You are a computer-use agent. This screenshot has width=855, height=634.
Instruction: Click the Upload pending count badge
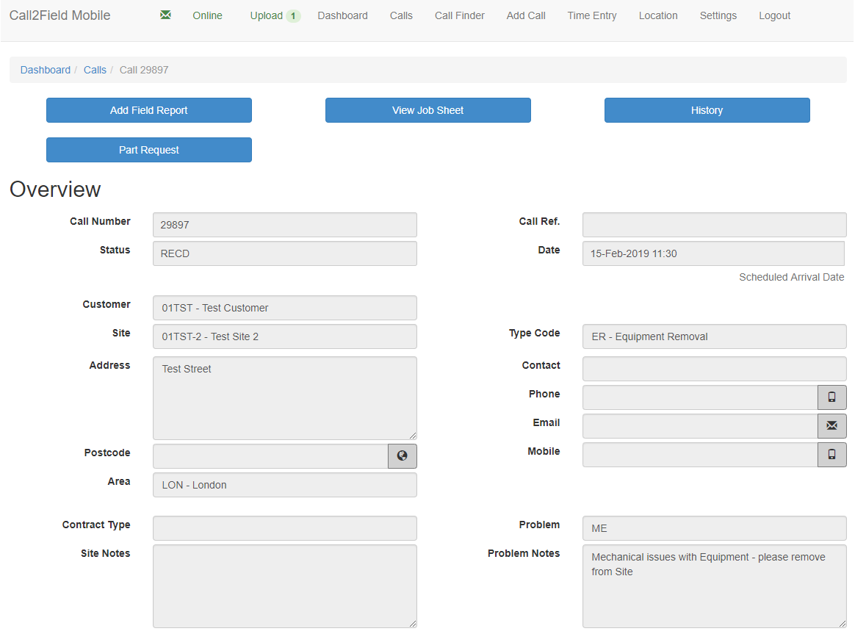click(x=293, y=16)
